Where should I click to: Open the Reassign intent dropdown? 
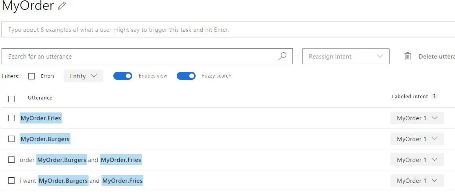pyautogui.click(x=346, y=56)
